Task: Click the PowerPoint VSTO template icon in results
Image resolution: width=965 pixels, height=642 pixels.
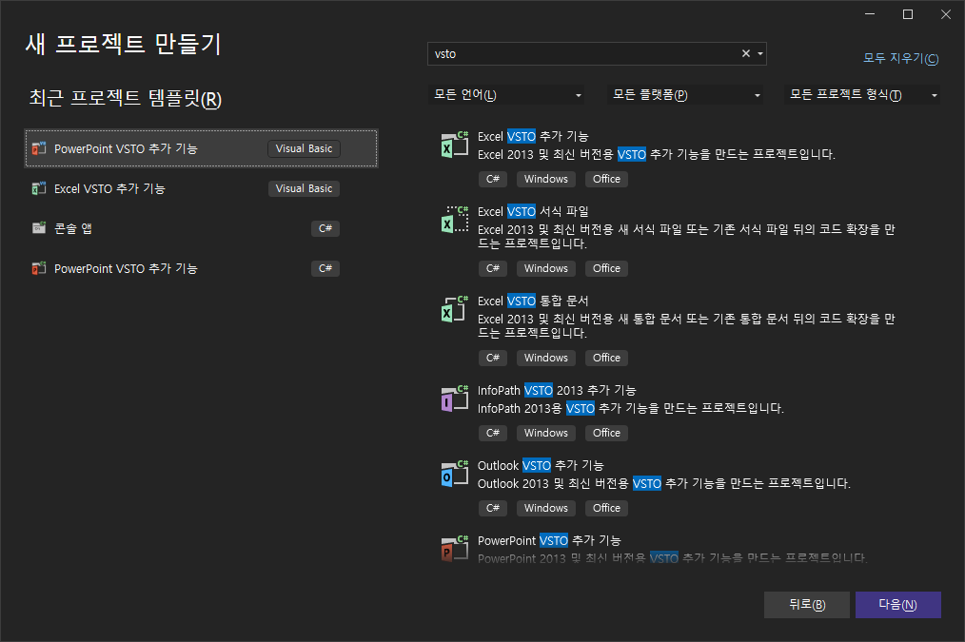Action: 455,549
